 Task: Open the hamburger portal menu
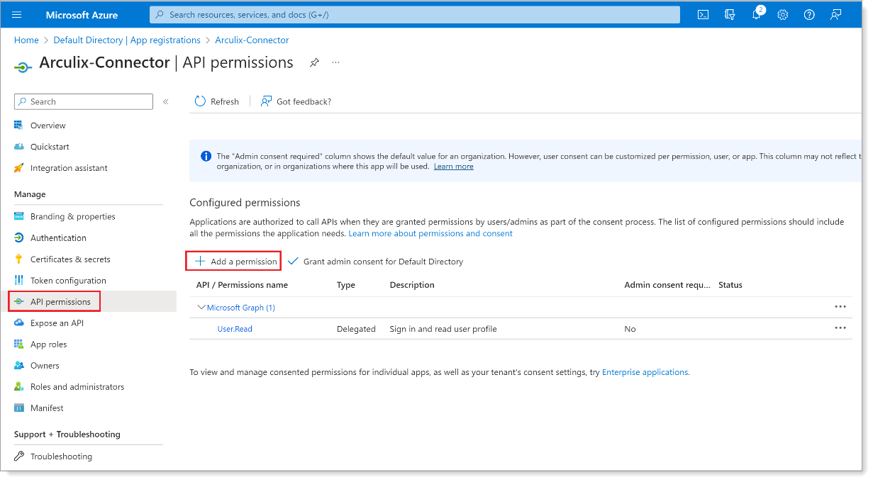(17, 14)
